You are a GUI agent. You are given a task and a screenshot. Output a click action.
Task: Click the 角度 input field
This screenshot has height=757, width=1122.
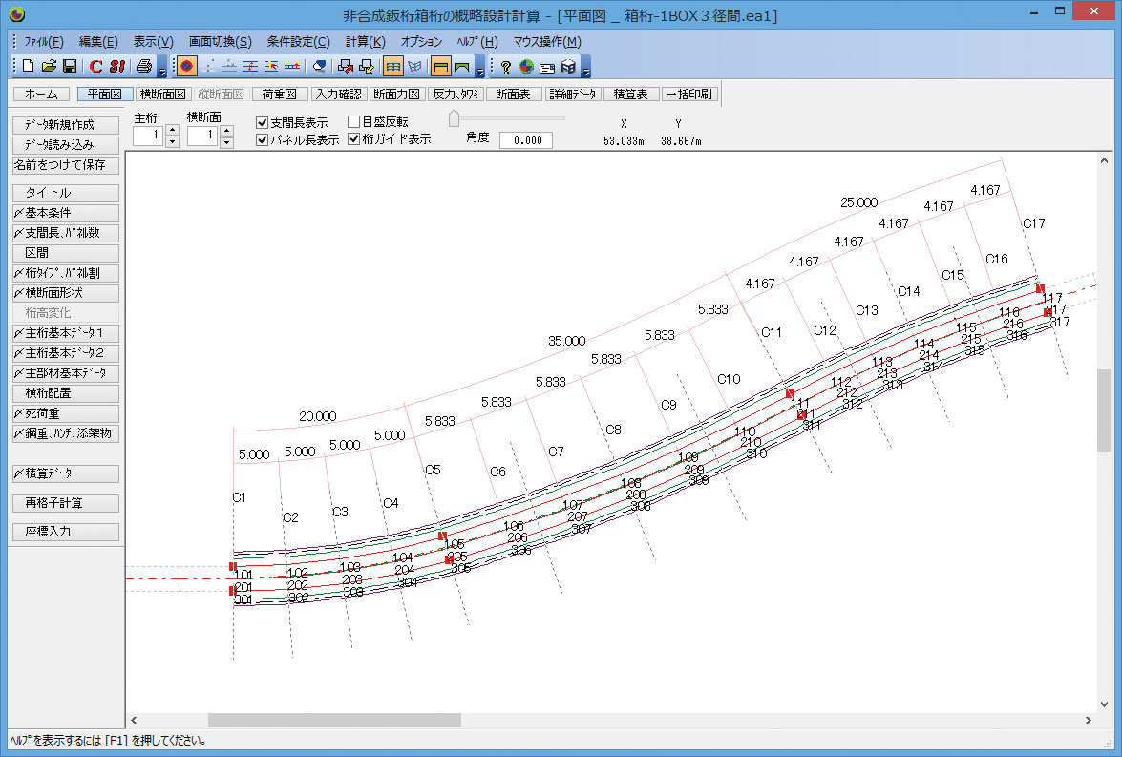(526, 139)
